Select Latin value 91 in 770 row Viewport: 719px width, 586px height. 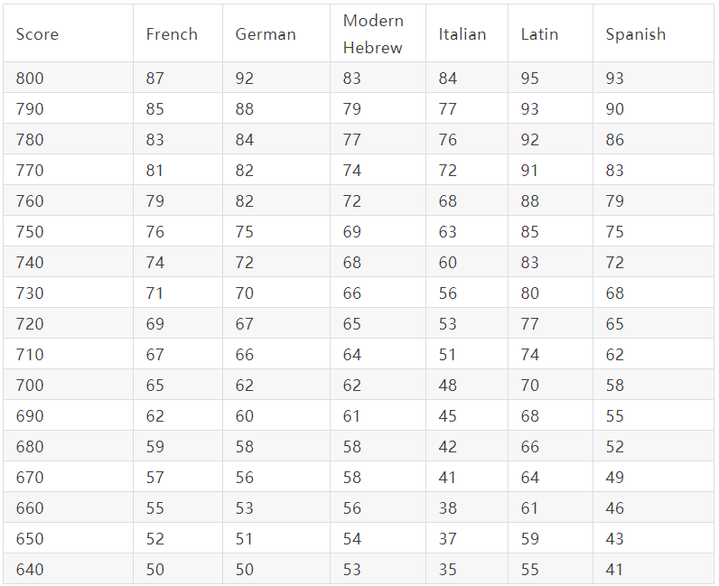(x=529, y=170)
